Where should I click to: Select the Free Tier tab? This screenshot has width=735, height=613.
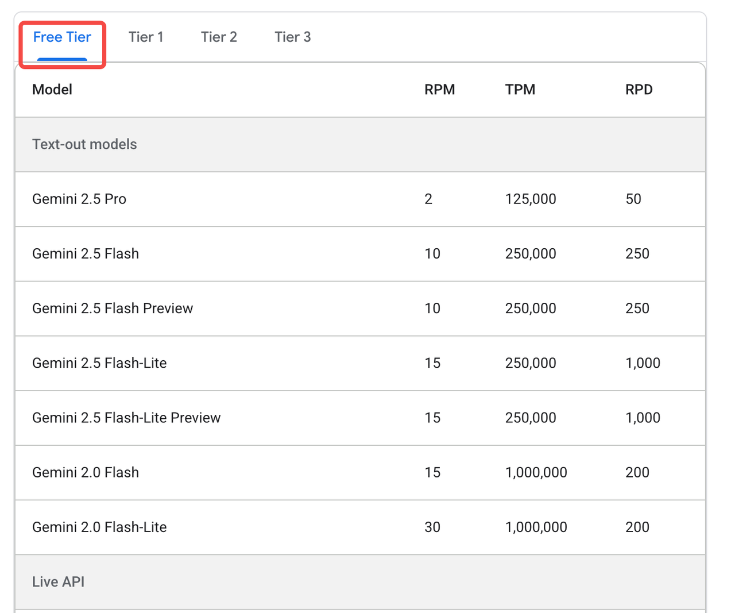tap(62, 37)
